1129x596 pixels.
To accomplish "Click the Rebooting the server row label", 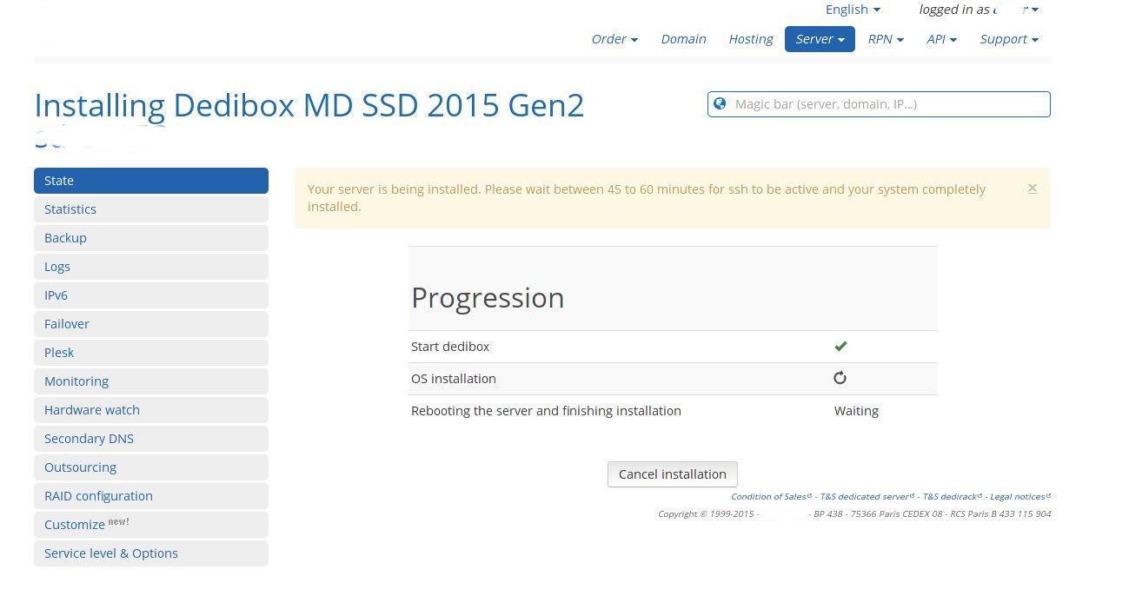I will [546, 411].
